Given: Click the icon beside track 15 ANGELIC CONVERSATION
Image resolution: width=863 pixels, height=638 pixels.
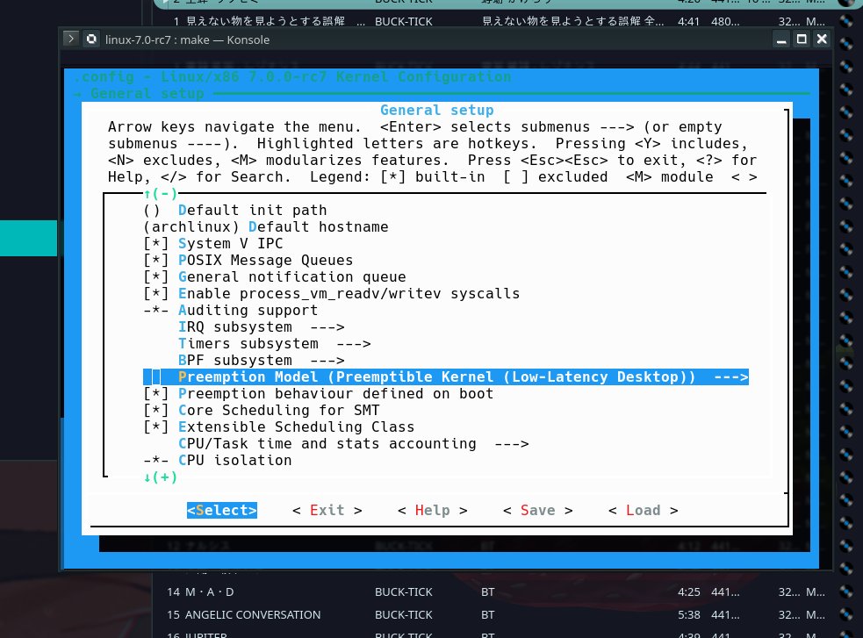Looking at the screenshot, I should (843, 614).
